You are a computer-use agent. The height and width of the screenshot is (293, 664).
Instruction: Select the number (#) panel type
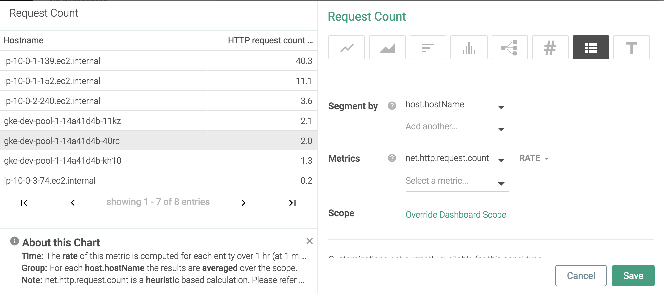pos(550,47)
